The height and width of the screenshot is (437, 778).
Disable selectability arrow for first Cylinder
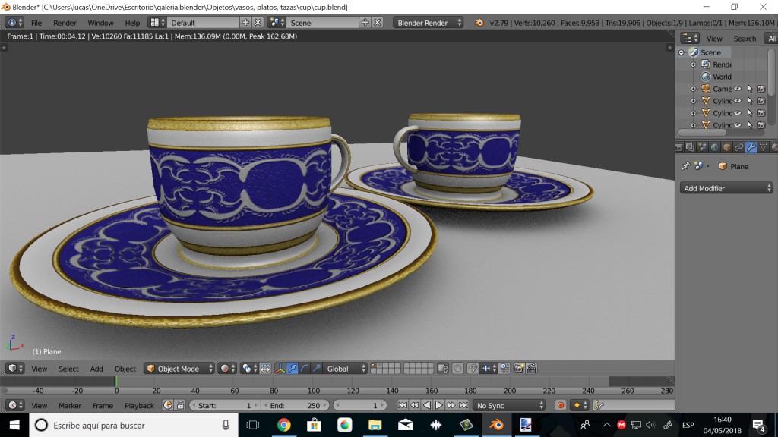(750, 101)
